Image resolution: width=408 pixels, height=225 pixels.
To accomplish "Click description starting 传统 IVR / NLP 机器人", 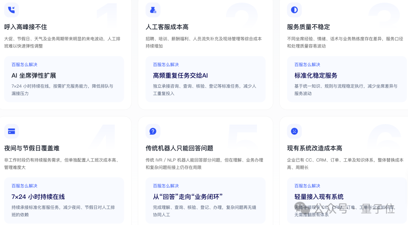I will (204, 164).
